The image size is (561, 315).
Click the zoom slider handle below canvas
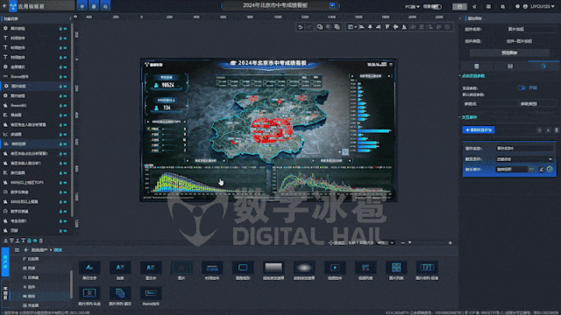tap(410, 242)
